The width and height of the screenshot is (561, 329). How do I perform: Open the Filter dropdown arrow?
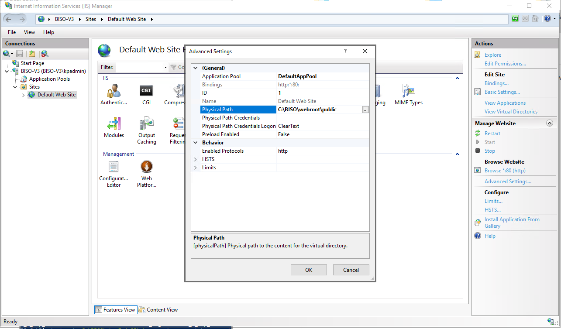(x=165, y=68)
